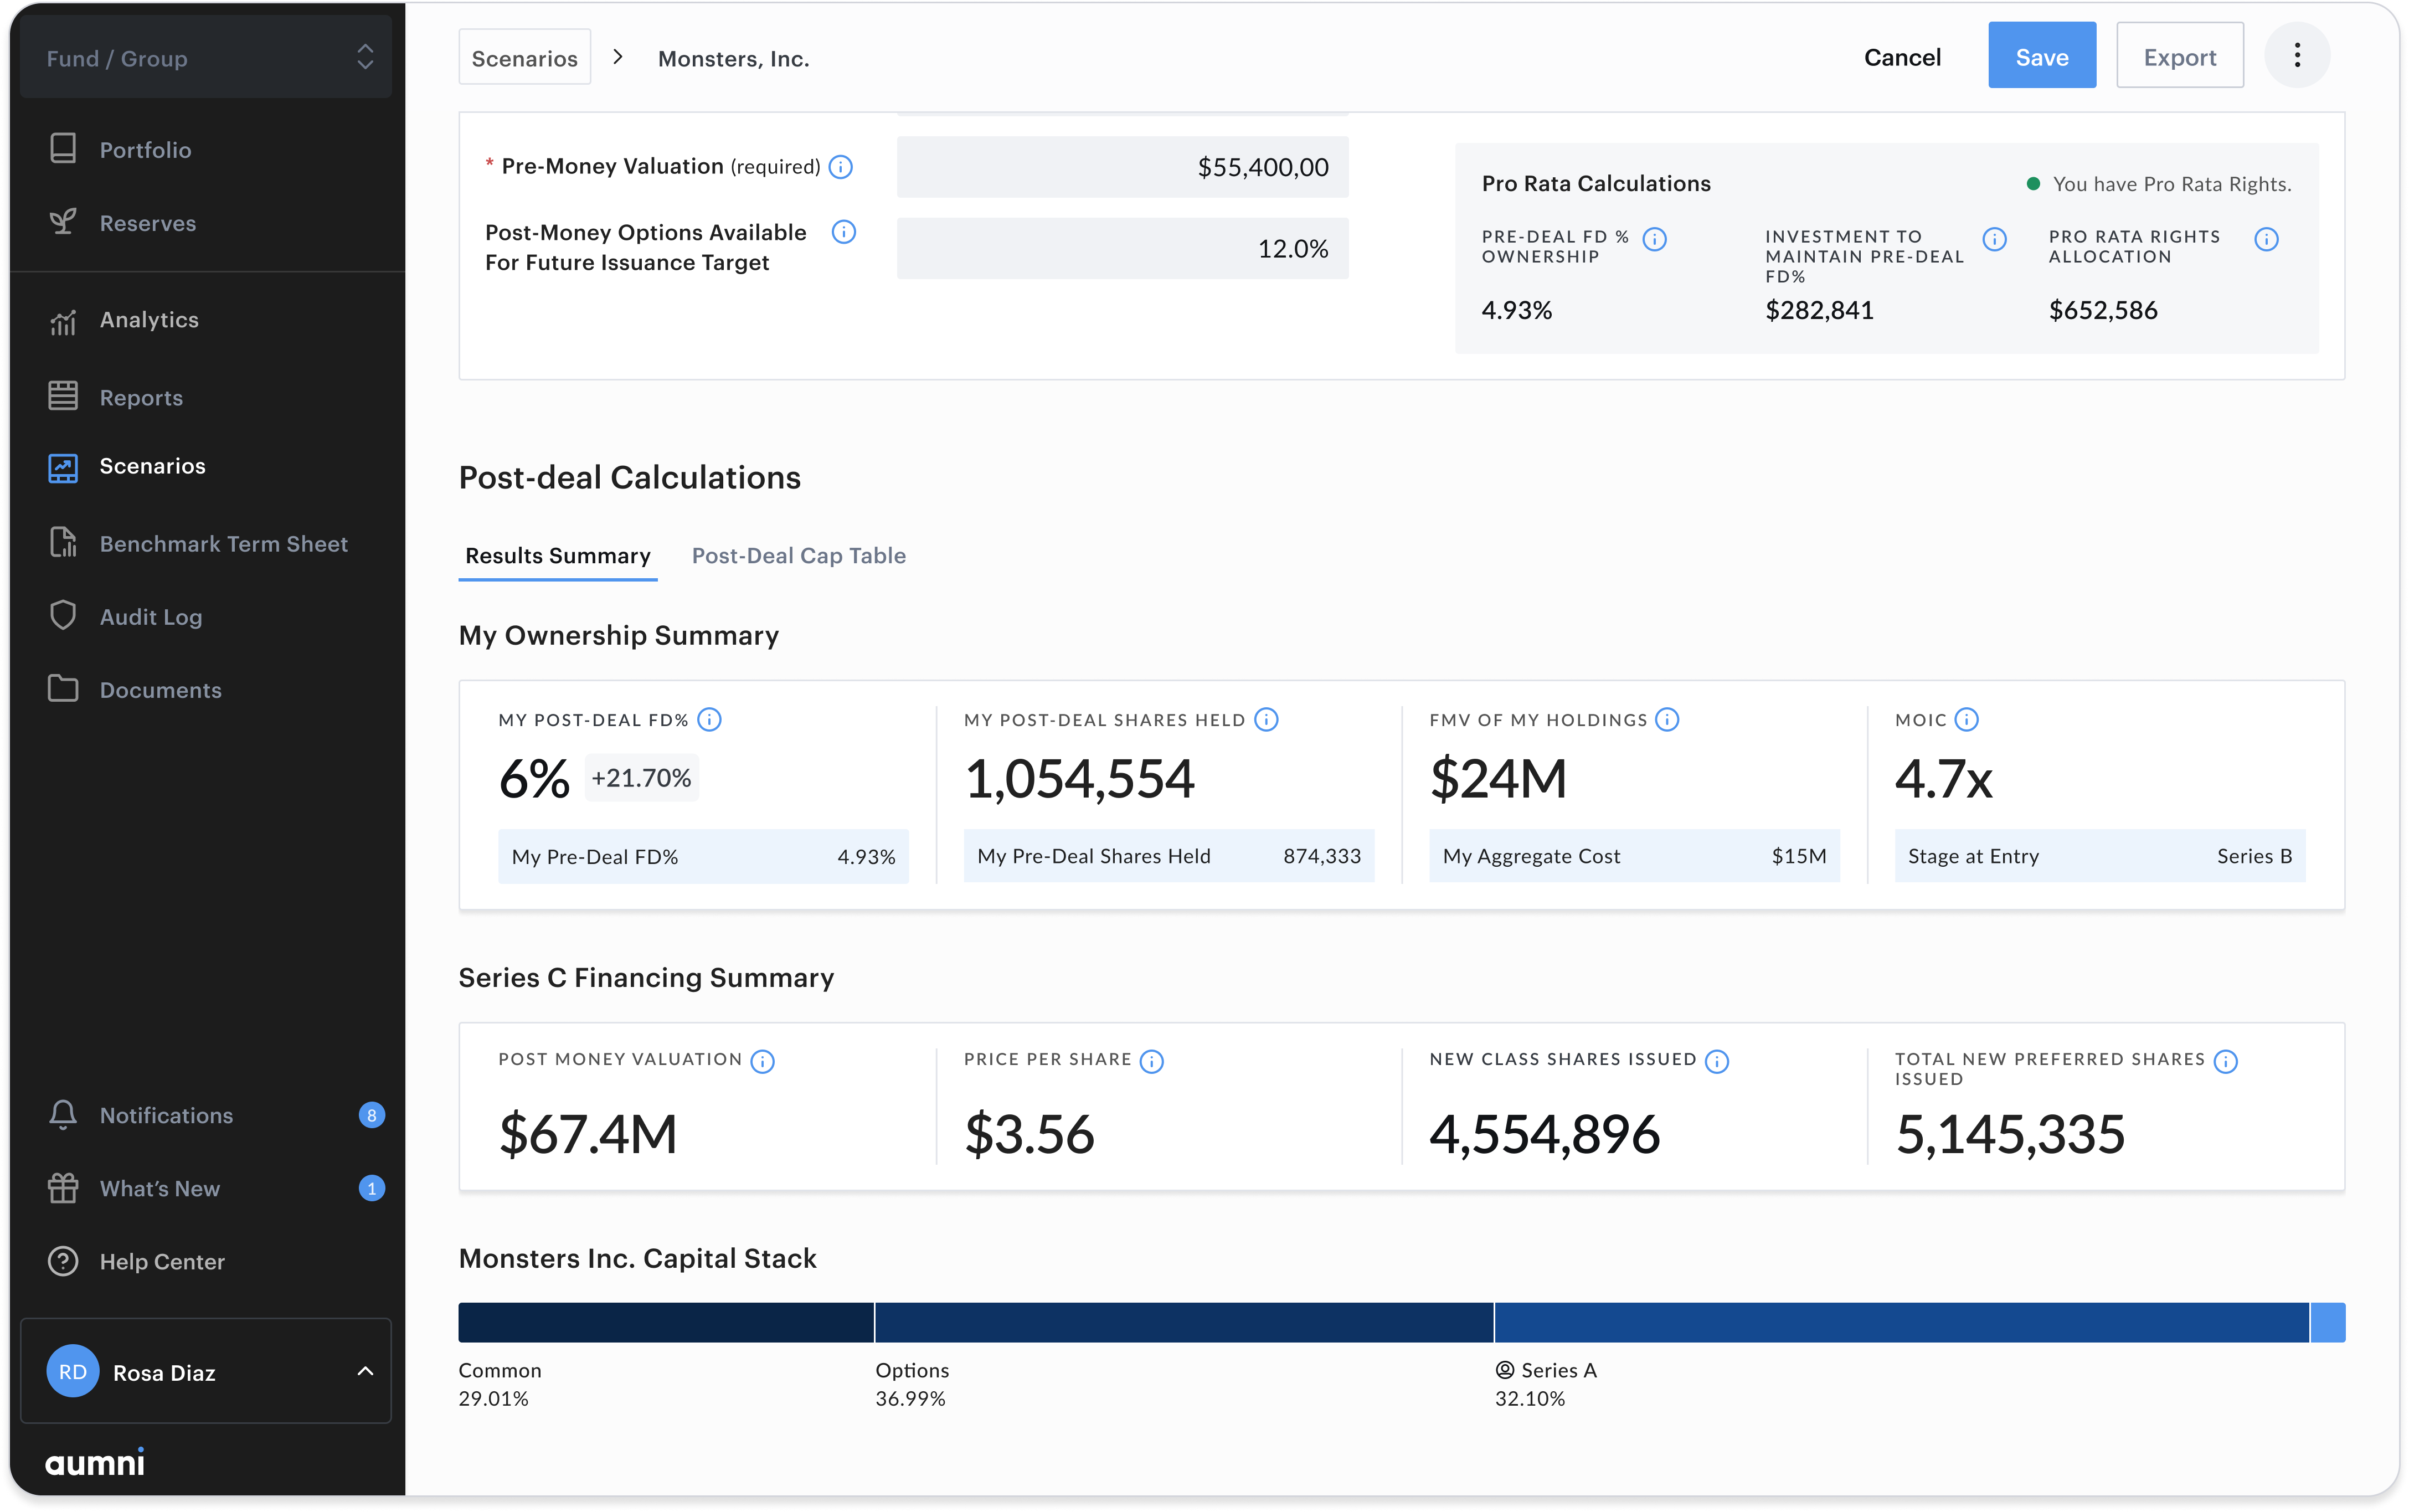Click info icon next to Pre-Money Valuation
Viewport: 2409px width, 1512px height.
841,167
